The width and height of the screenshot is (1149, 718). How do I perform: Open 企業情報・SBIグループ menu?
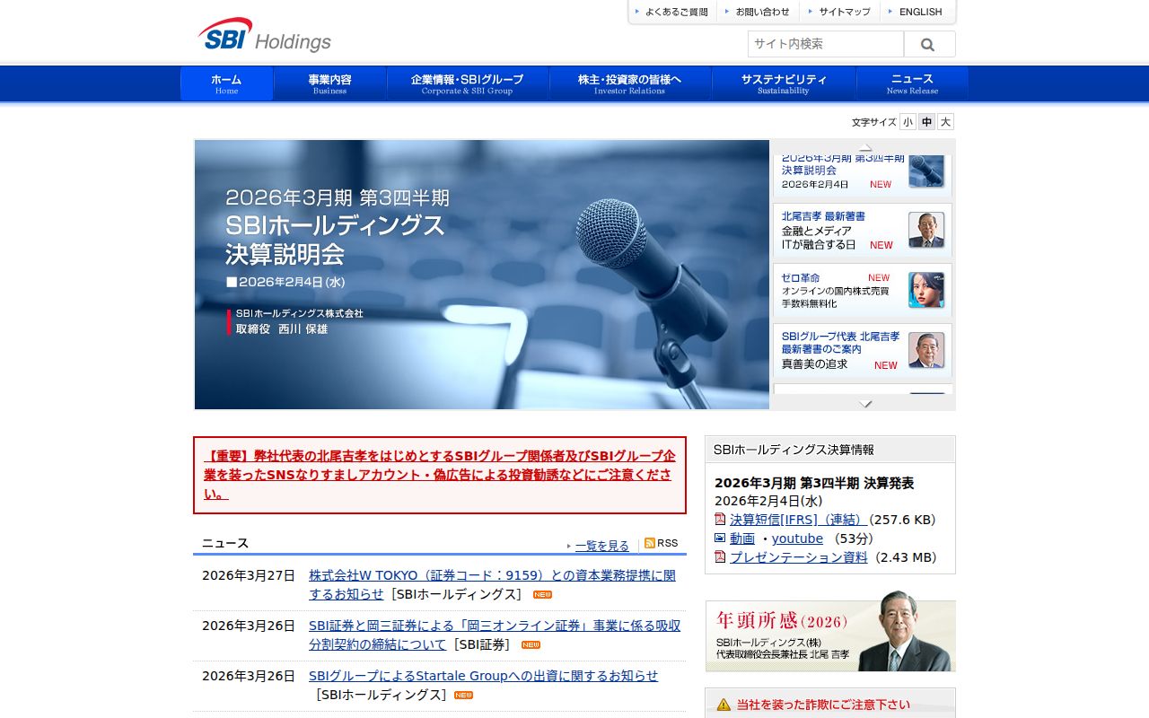[467, 83]
